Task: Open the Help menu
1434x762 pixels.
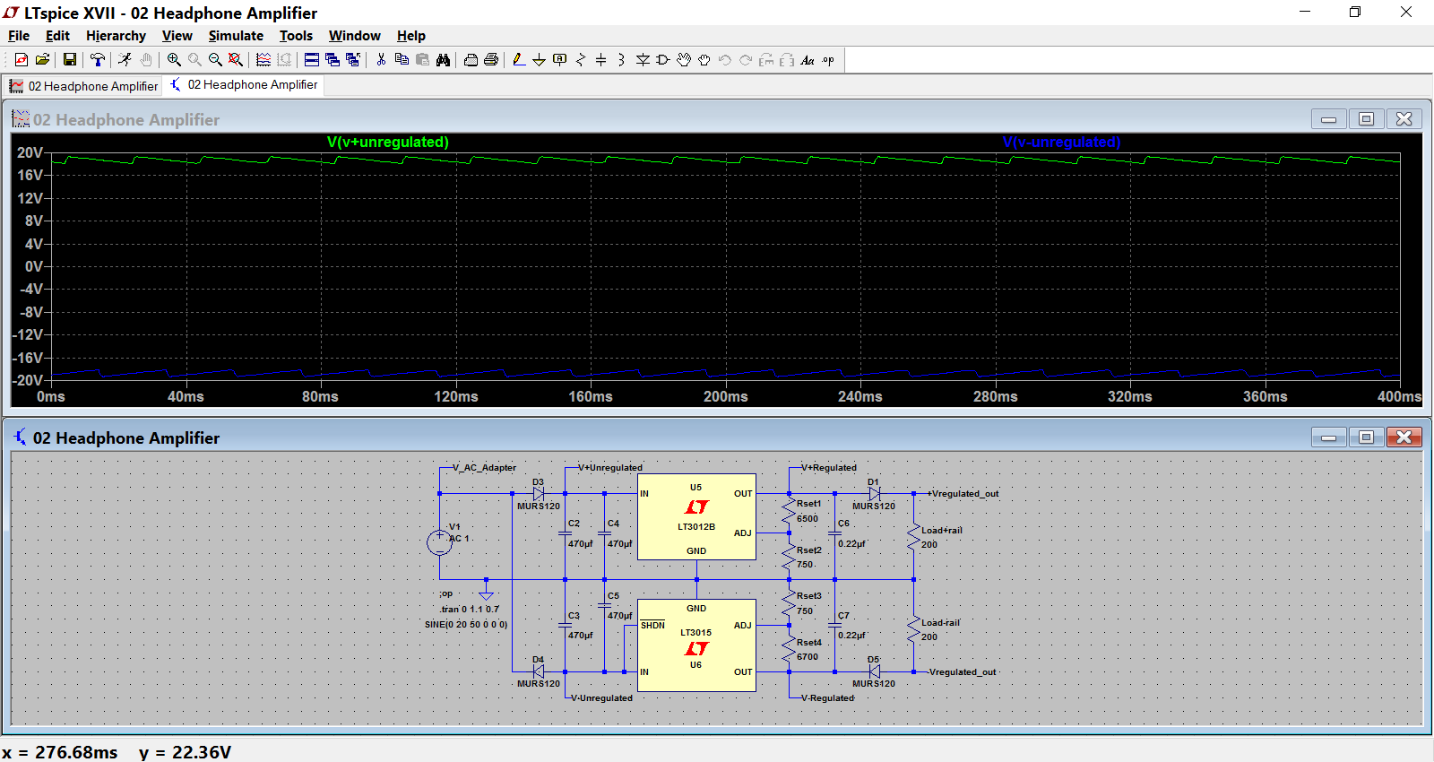Action: pos(411,36)
